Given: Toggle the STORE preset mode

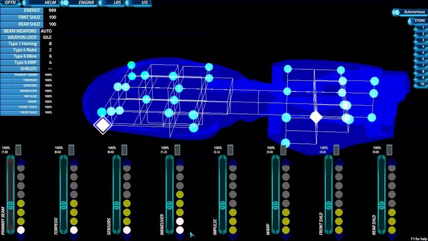Looking at the screenshot, I should (418, 21).
